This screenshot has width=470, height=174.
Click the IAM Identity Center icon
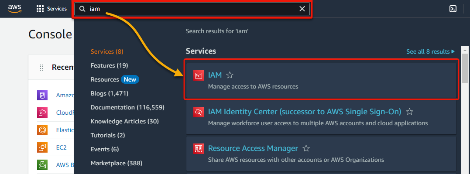tap(199, 112)
